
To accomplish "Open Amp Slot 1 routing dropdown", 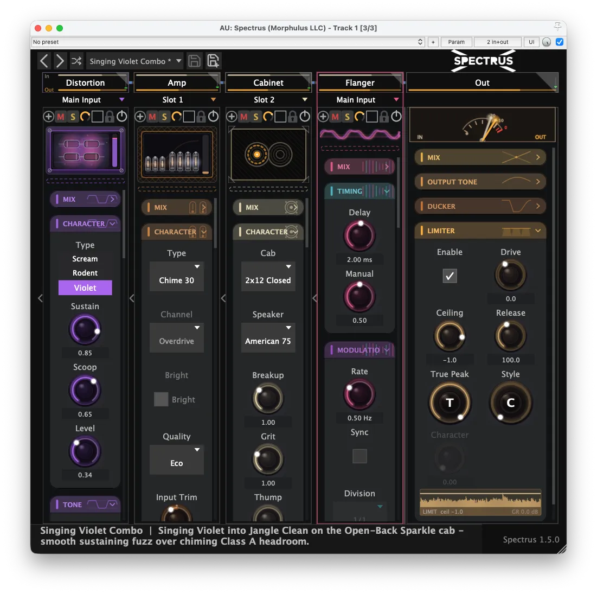I will click(x=177, y=100).
